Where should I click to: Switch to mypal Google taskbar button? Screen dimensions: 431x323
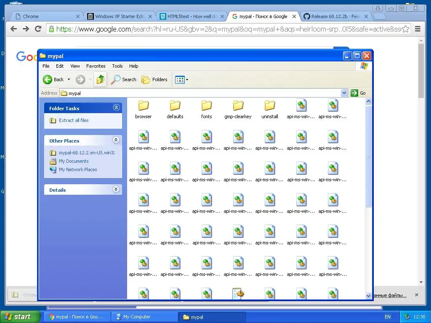pos(77,317)
